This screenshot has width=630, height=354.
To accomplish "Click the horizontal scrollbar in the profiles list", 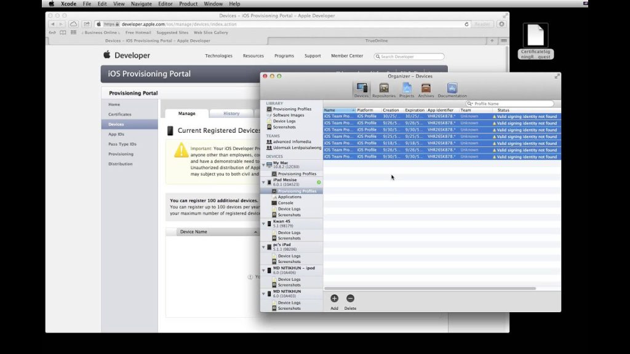I will (x=430, y=288).
